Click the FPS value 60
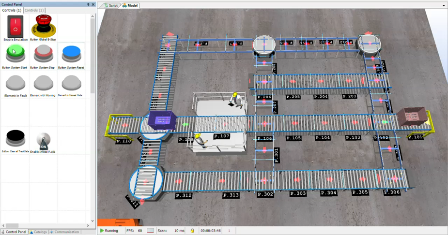Screen dimensions: 448x235 tap(140, 231)
